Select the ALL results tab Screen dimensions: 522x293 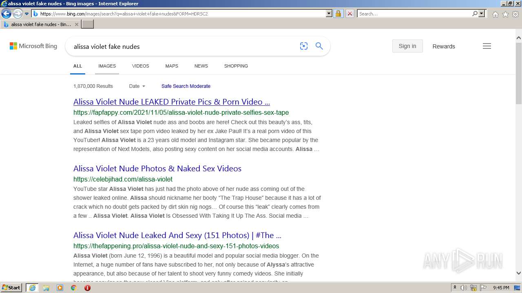(77, 66)
